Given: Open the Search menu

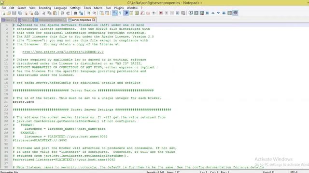Looking at the screenshot, I should coord(22,8).
